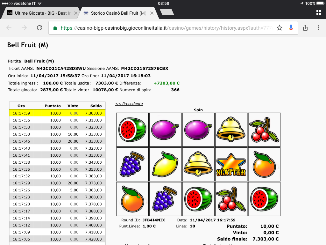Click the bell symbol in top row
Screen dimensions: 326x245
pyautogui.click(x=231, y=130)
